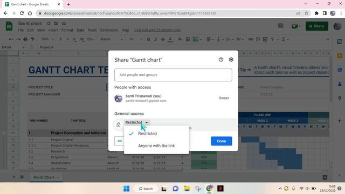
Task: Open the Gantt Chart sheet tab
Action: tap(46, 177)
